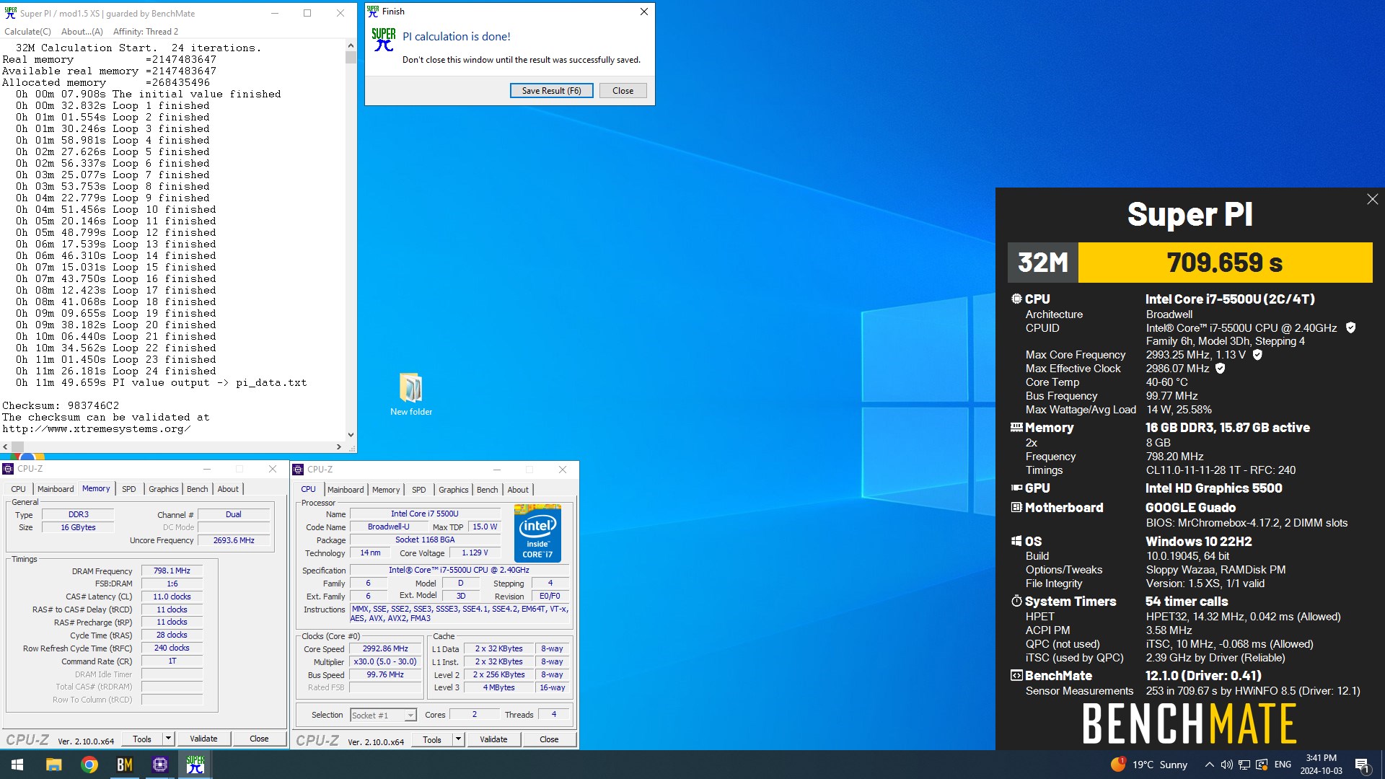1385x779 pixels.
Task: Show hidden tray icons
Action: (1209, 765)
